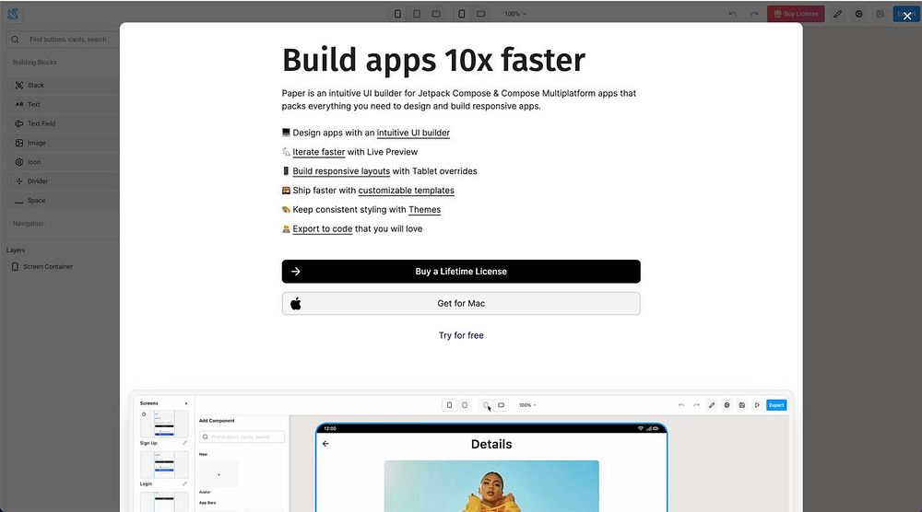Click the Paper logo in the dimmed editor
Image resolution: width=922 pixels, height=512 pixels.
pyautogui.click(x=13, y=14)
